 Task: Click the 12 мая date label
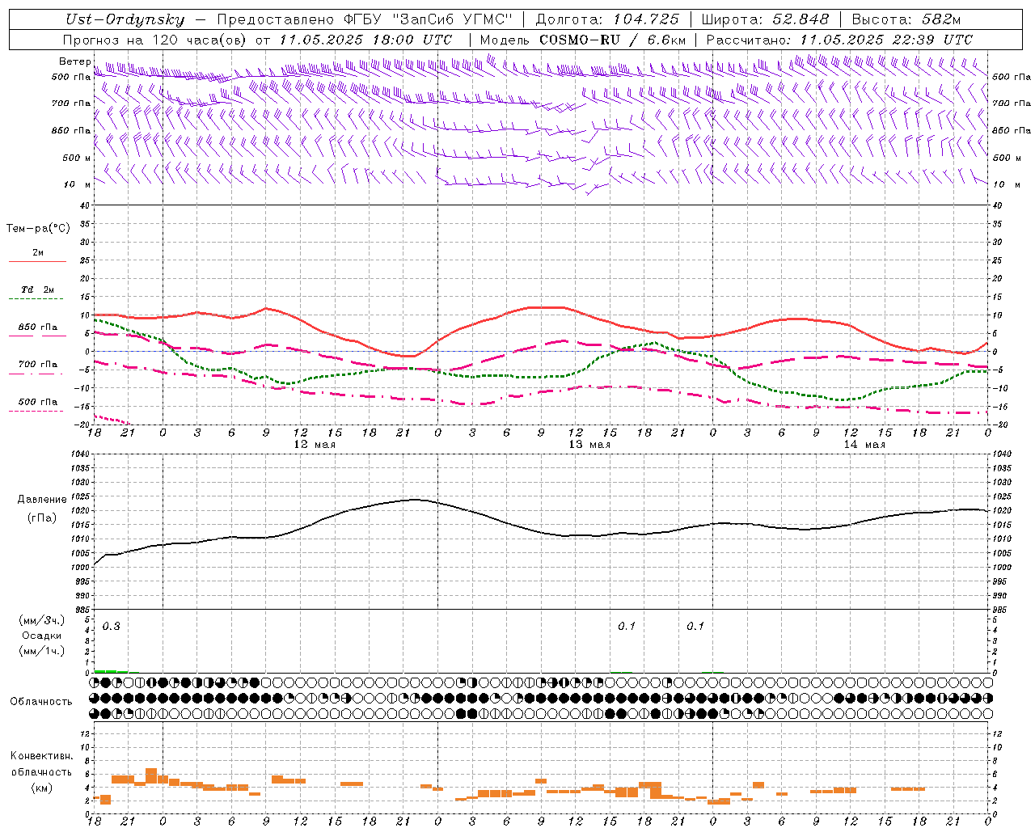(x=315, y=445)
